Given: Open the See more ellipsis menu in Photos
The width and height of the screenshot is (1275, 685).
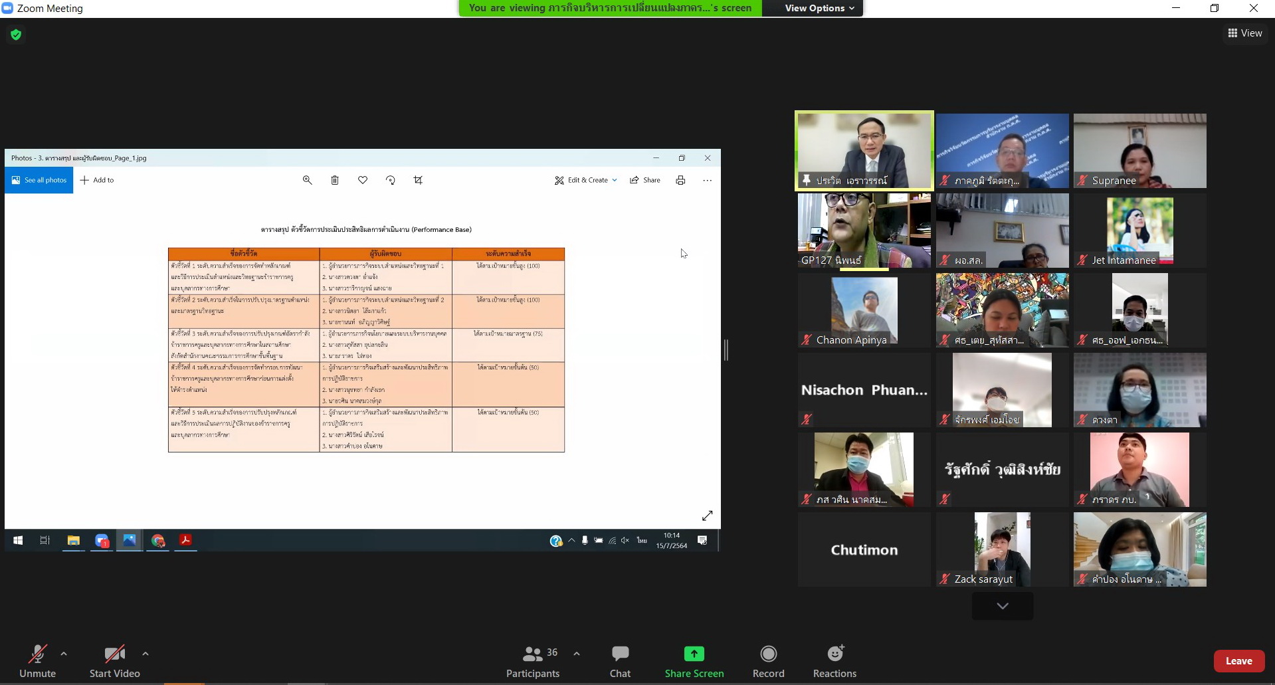Looking at the screenshot, I should pyautogui.click(x=707, y=180).
